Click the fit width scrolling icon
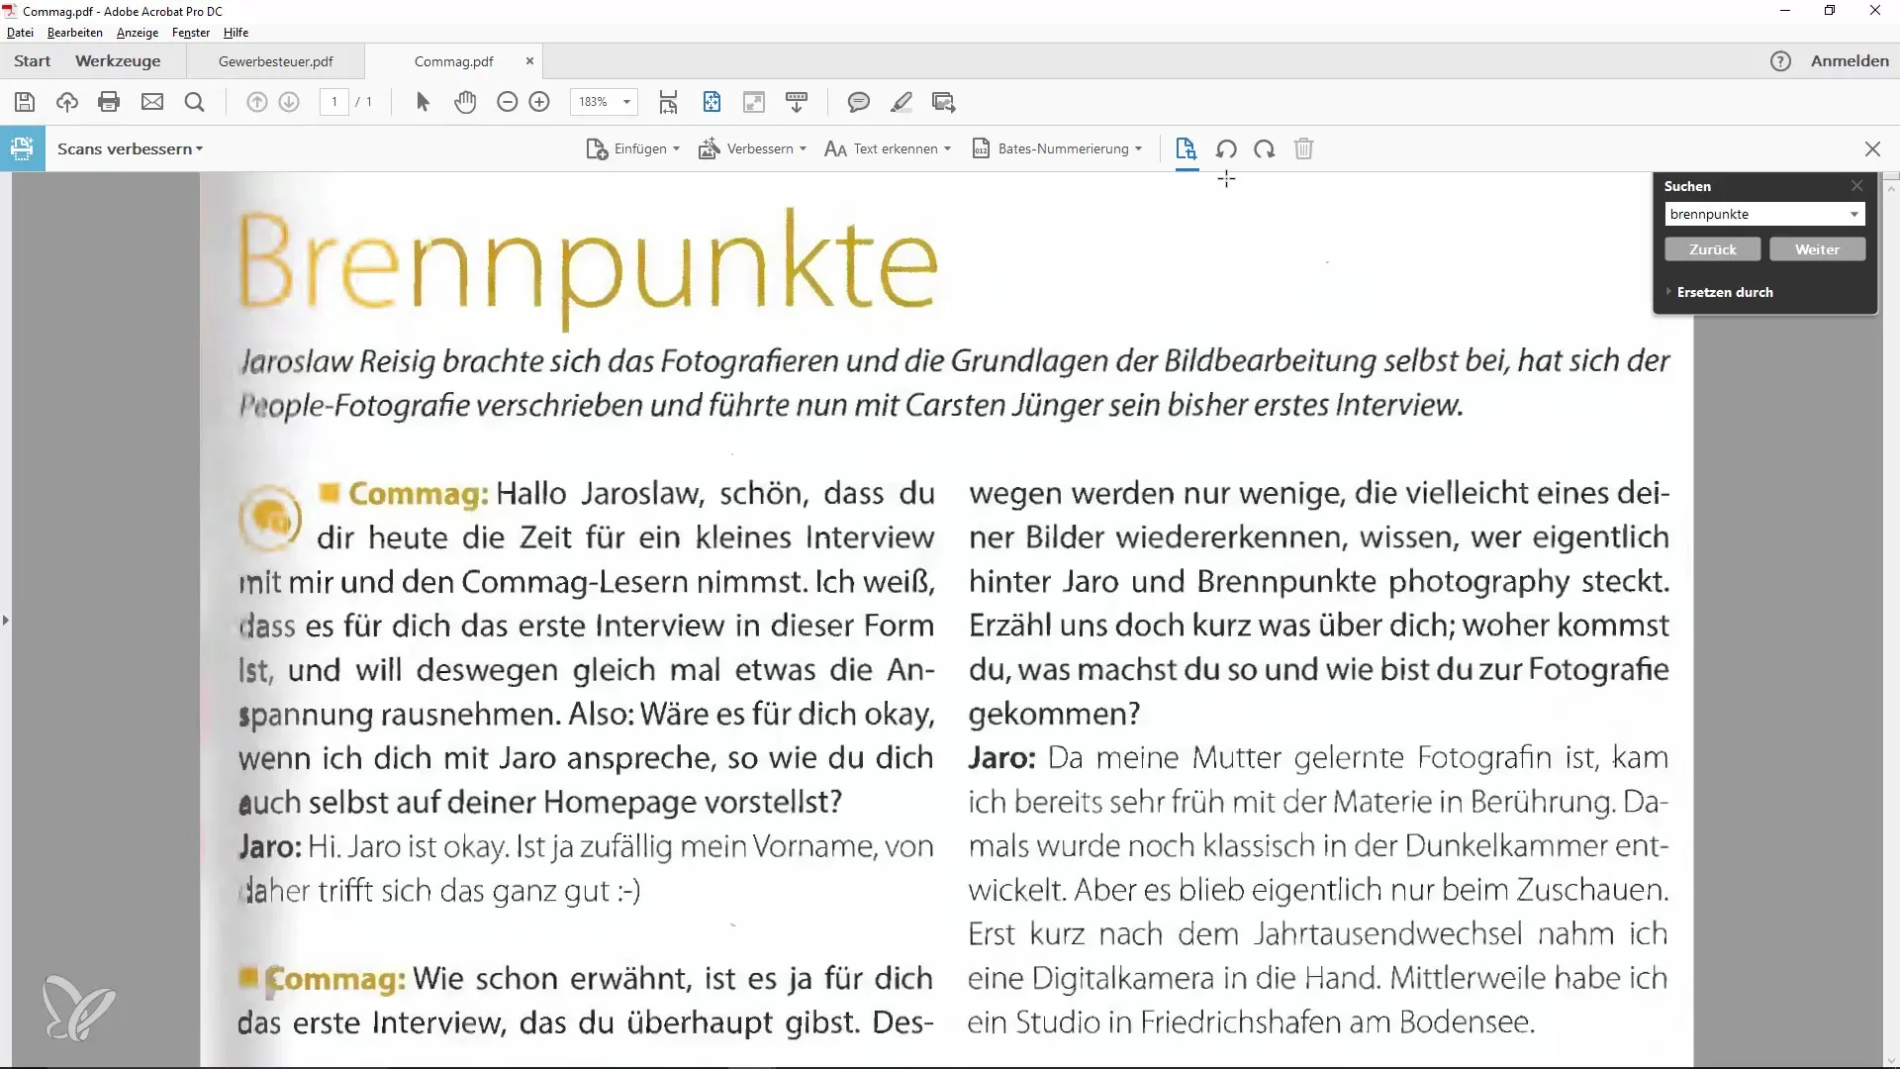Viewport: 1900px width, 1069px height. pos(669,102)
